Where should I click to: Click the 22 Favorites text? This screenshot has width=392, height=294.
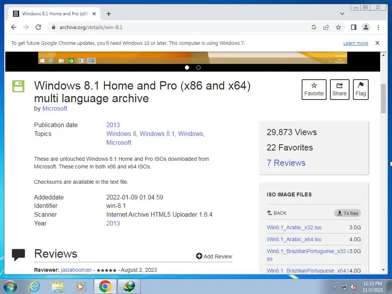pos(289,147)
